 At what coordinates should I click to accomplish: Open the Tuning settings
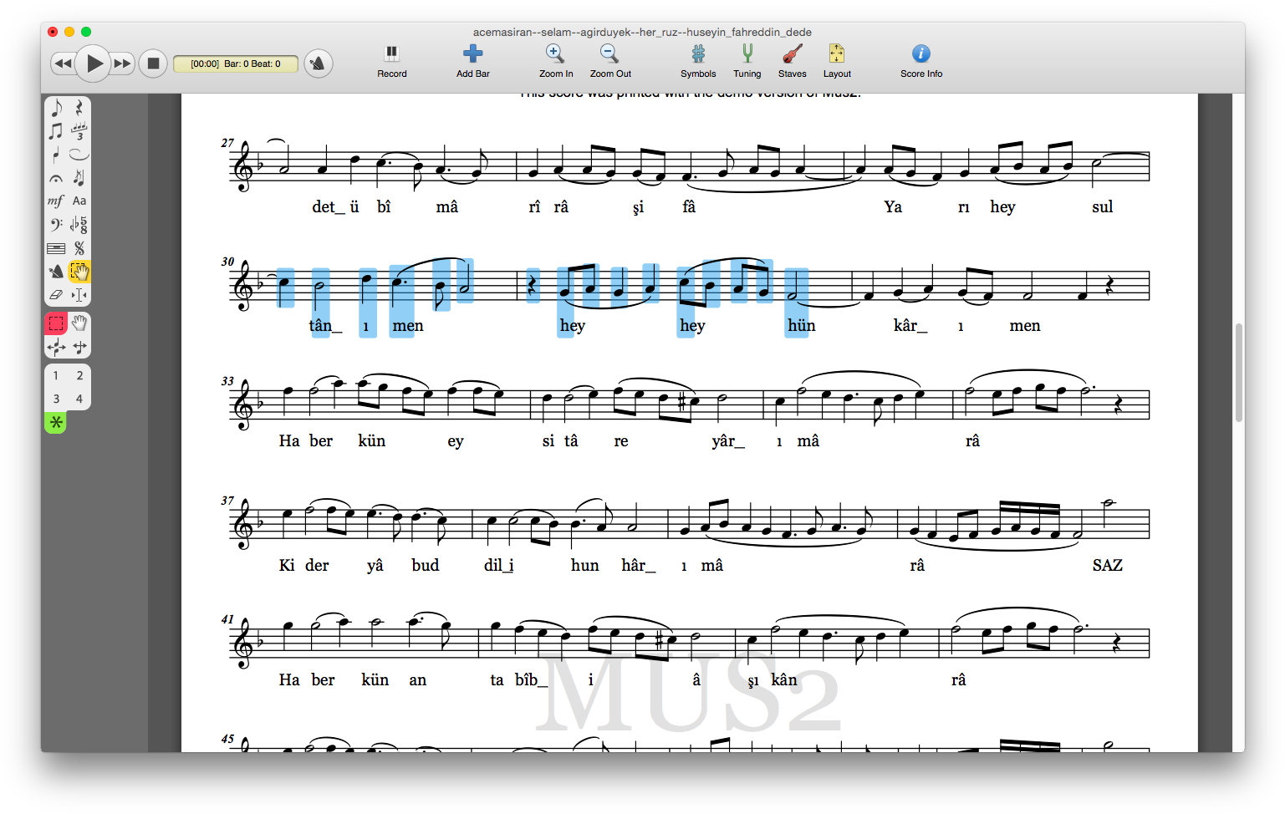747,61
